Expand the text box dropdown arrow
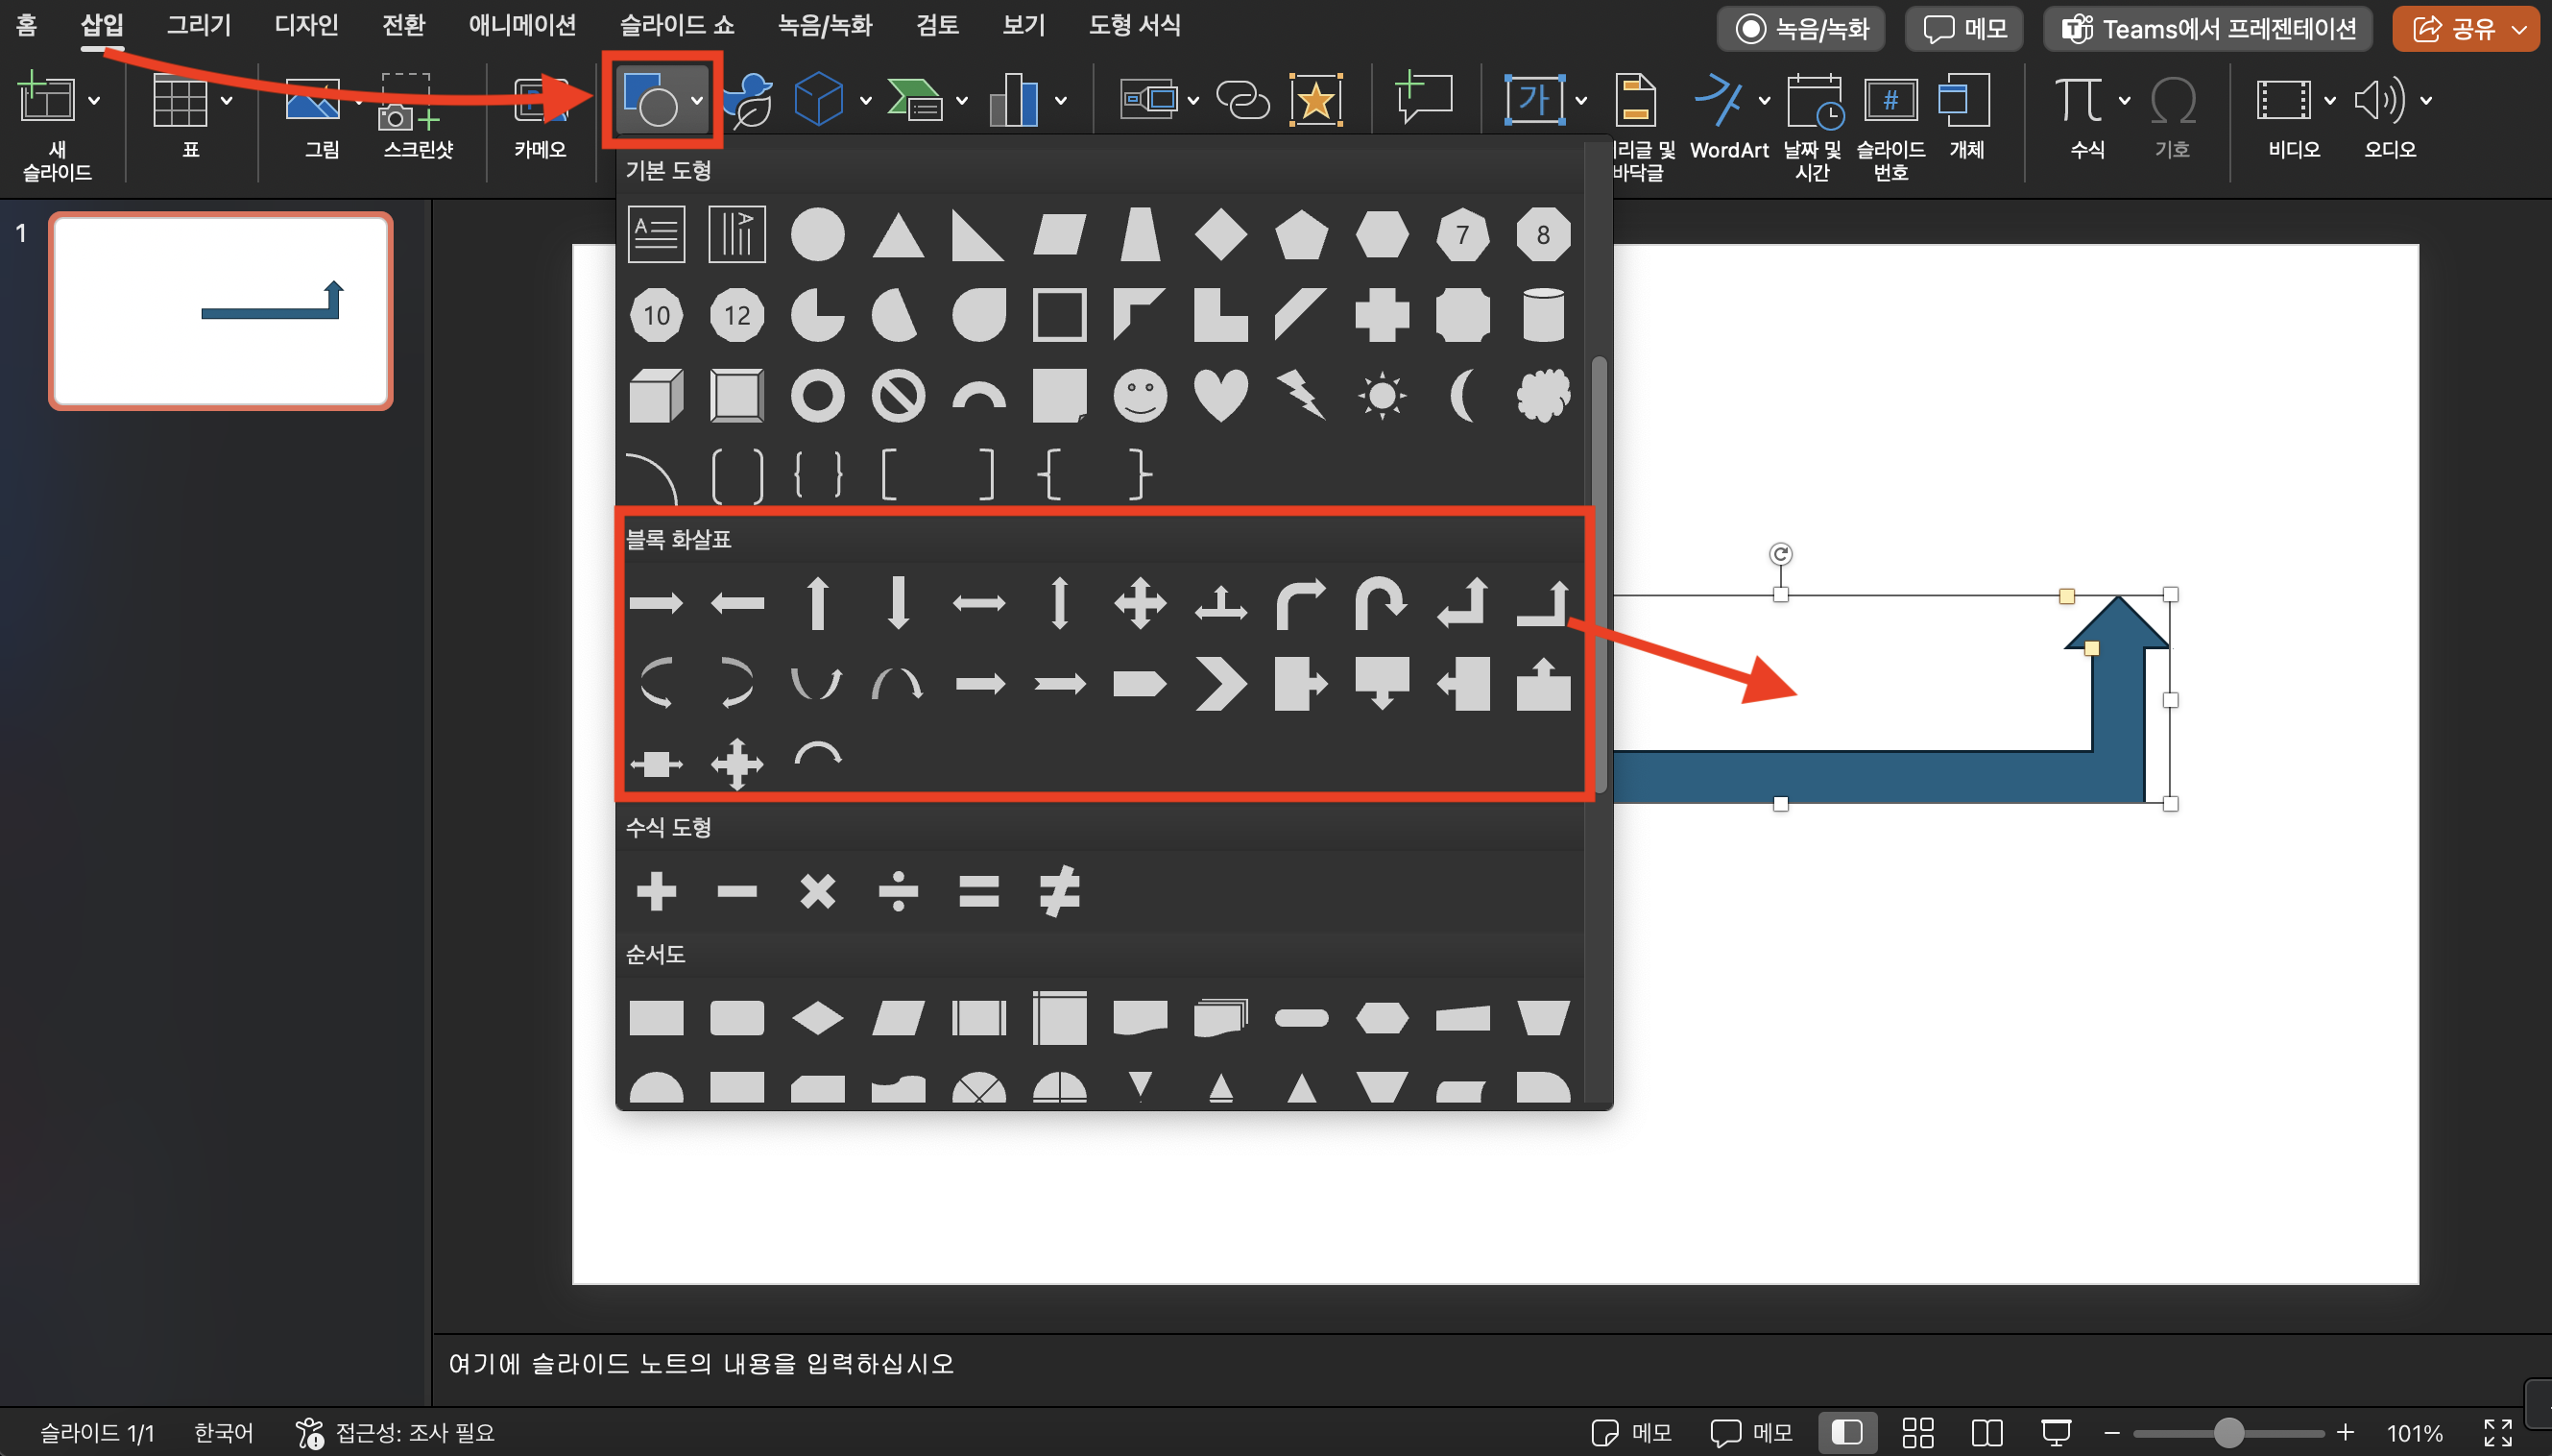 1581,101
